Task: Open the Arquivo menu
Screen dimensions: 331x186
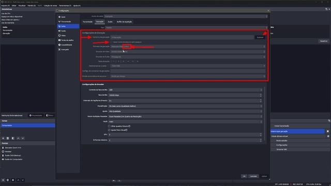Action: 5,6
